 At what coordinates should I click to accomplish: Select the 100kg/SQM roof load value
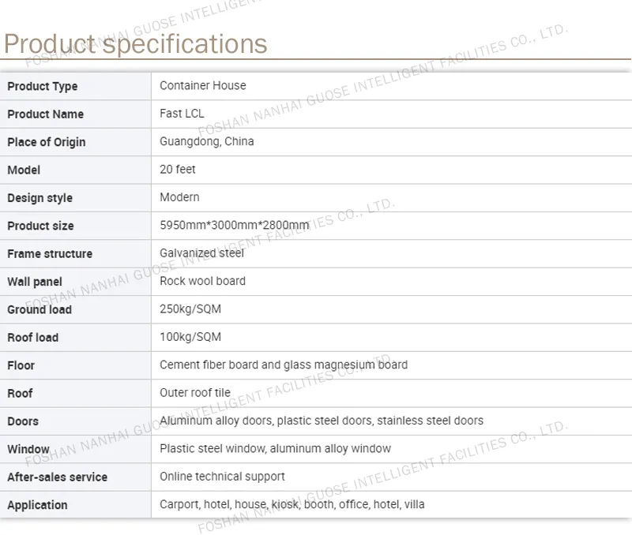190,337
